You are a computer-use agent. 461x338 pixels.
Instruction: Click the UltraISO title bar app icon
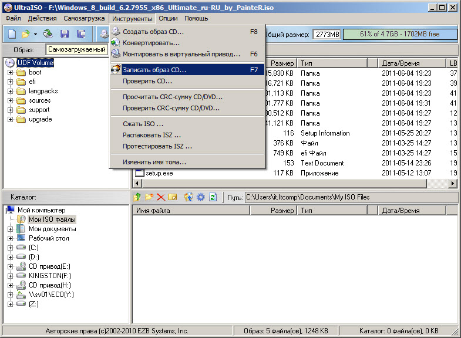tap(8, 8)
